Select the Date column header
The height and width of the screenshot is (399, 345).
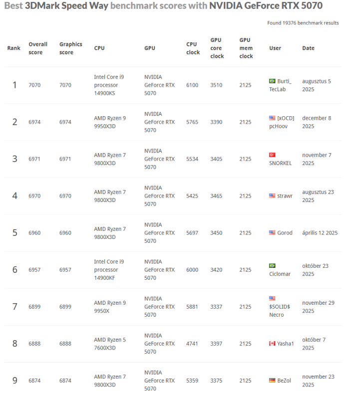309,48
